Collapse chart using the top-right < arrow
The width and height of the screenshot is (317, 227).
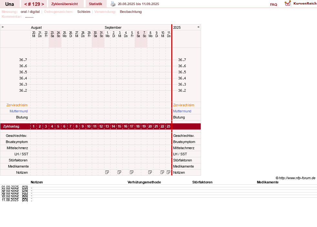198,27
